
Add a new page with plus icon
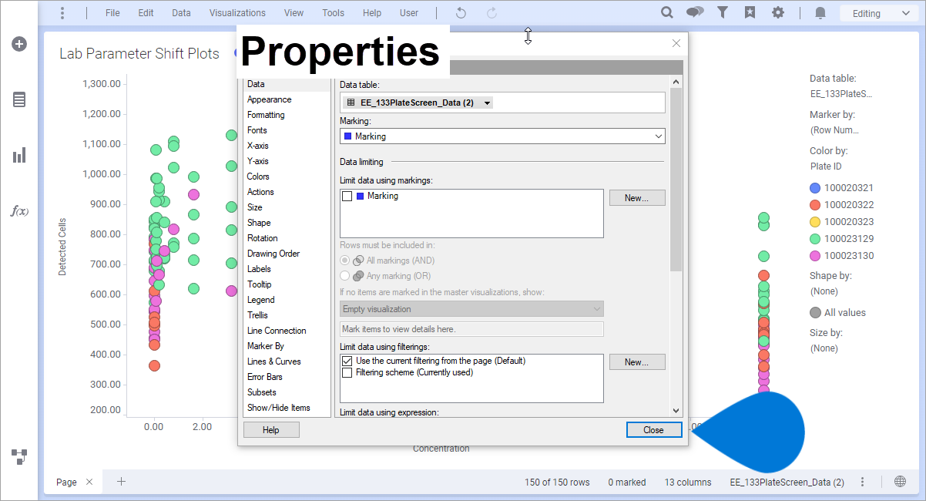(x=121, y=482)
